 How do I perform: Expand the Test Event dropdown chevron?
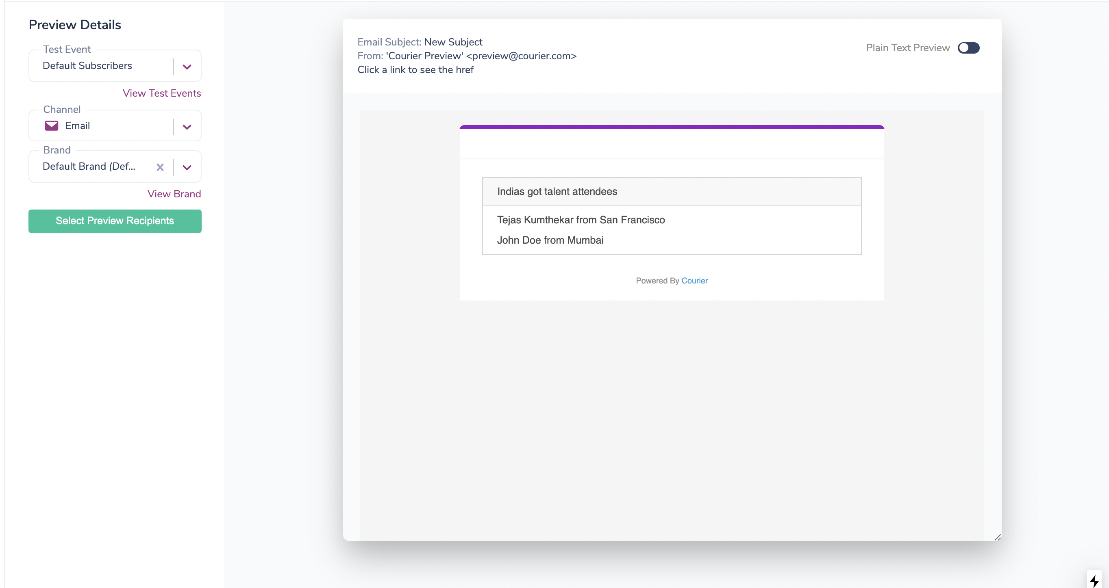tap(187, 67)
